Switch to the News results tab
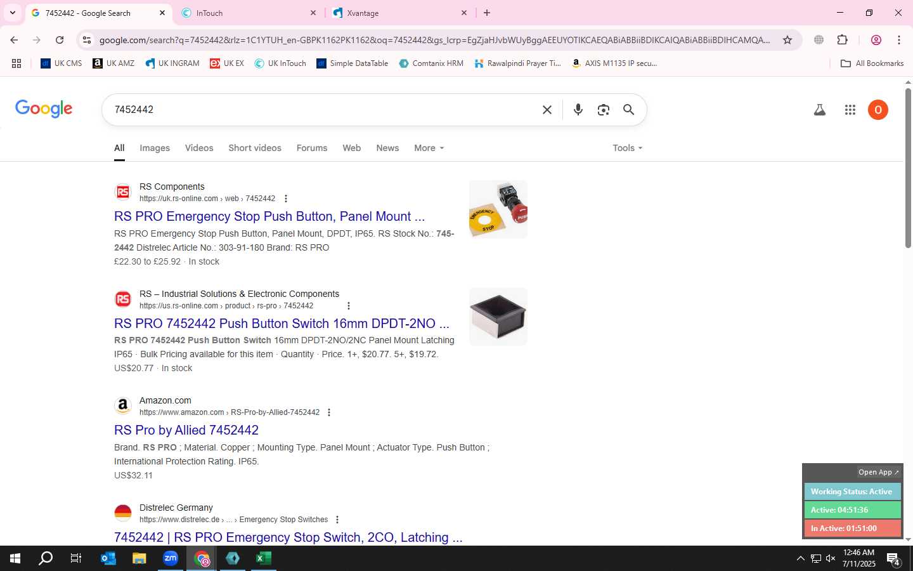 pos(387,148)
